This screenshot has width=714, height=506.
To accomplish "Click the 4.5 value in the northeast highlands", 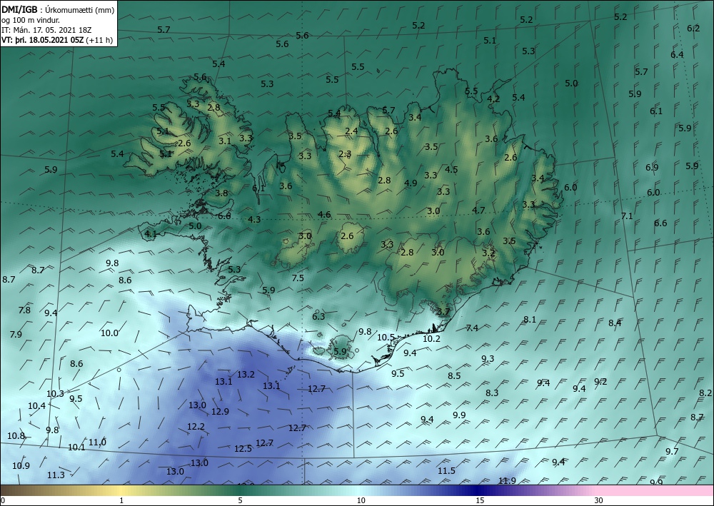I will tap(451, 170).
